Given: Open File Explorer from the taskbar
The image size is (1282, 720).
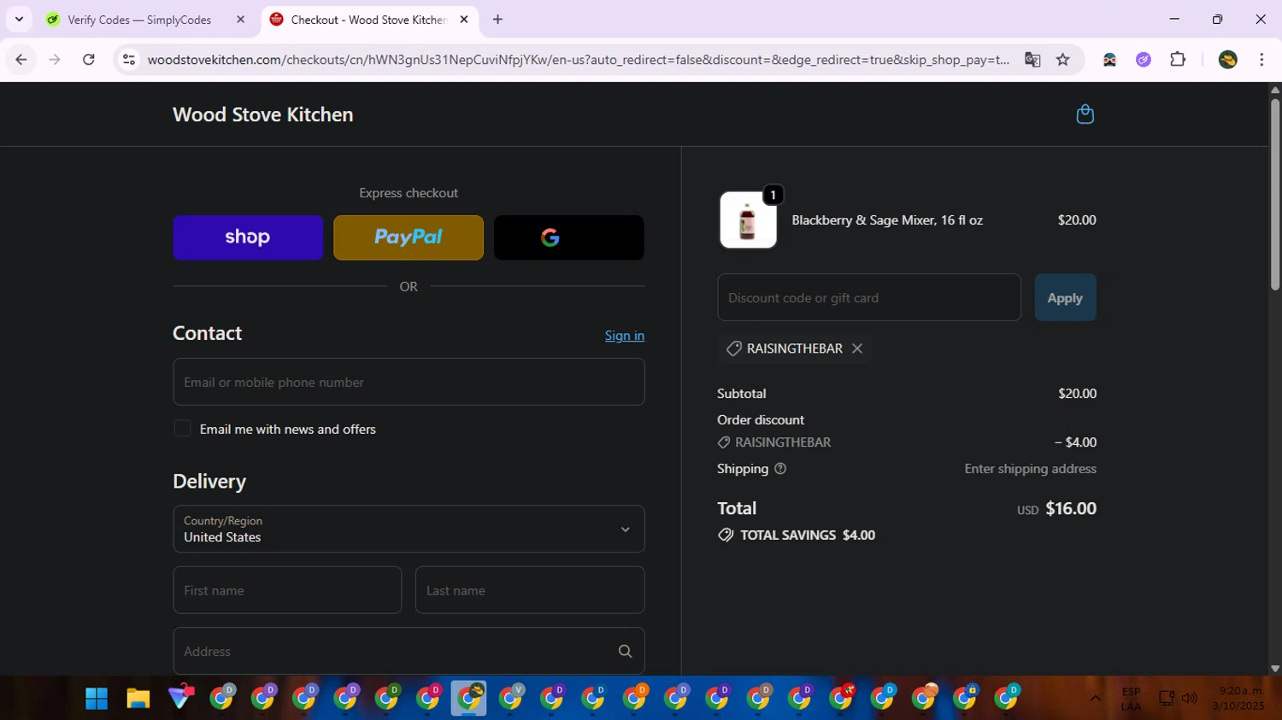Looking at the screenshot, I should [138, 698].
